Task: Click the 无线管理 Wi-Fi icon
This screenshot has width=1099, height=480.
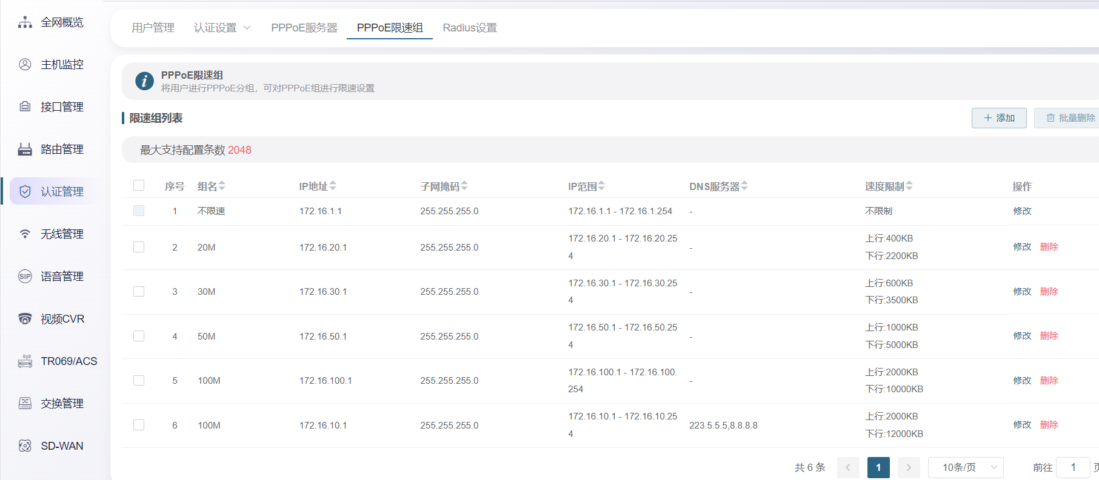Action: 25,234
